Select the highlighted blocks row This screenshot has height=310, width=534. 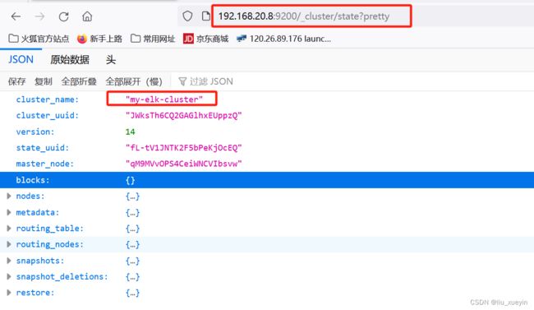point(267,180)
